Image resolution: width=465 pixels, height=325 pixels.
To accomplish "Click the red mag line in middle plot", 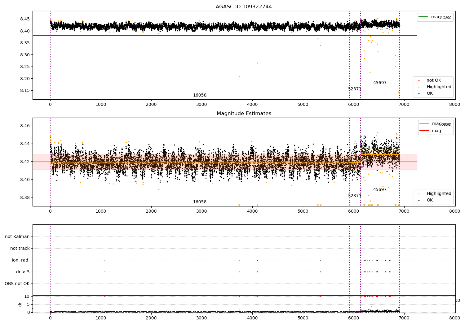I will (x=225, y=162).
